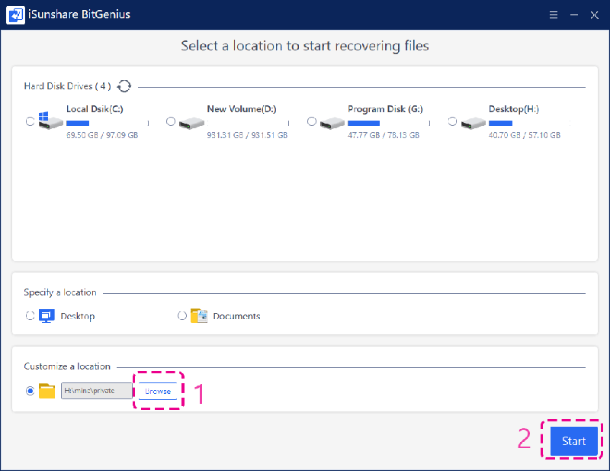Click Browse to pick a folder

[x=158, y=391]
